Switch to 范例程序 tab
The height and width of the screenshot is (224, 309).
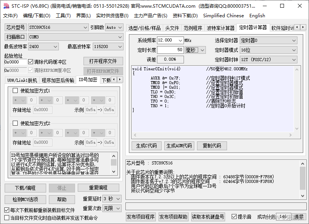193,28
